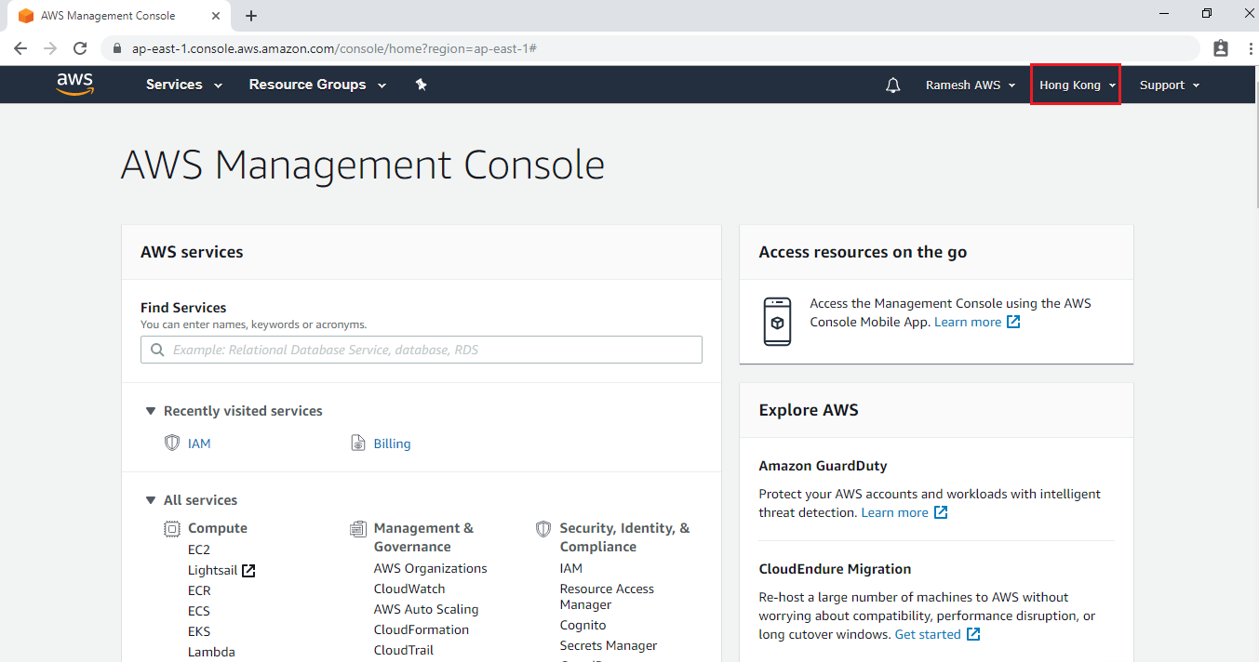Open the Lightsail service
Viewport: 1259px width, 662px height.
[213, 570]
